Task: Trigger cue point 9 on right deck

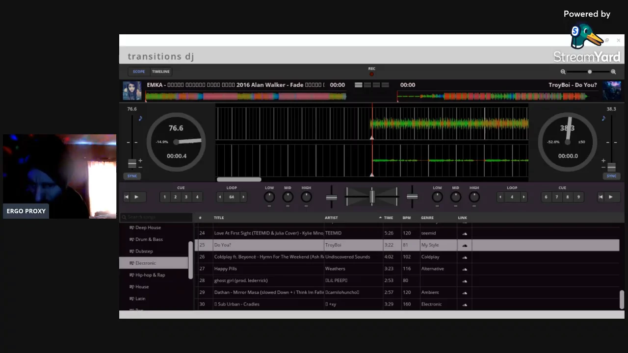Action: [578, 197]
